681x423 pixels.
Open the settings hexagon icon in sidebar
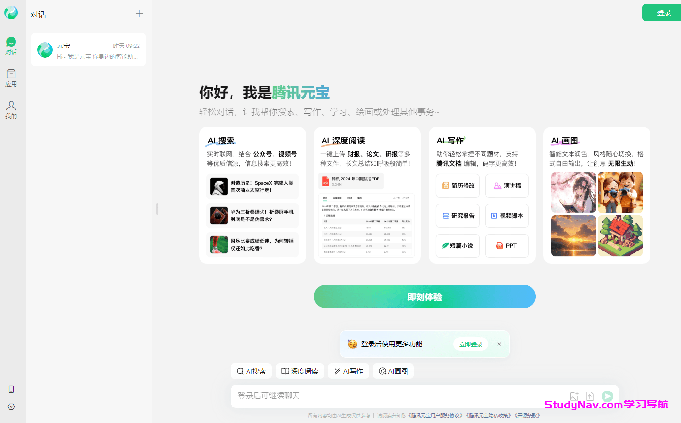pyautogui.click(x=11, y=407)
